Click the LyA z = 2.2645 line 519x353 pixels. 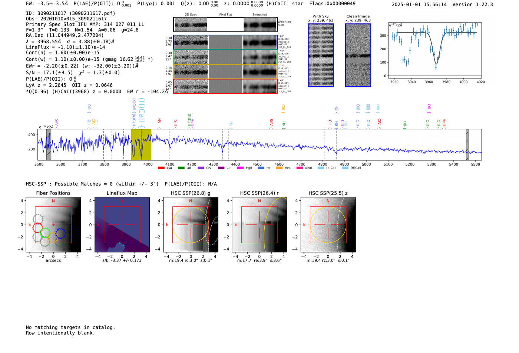69,85
